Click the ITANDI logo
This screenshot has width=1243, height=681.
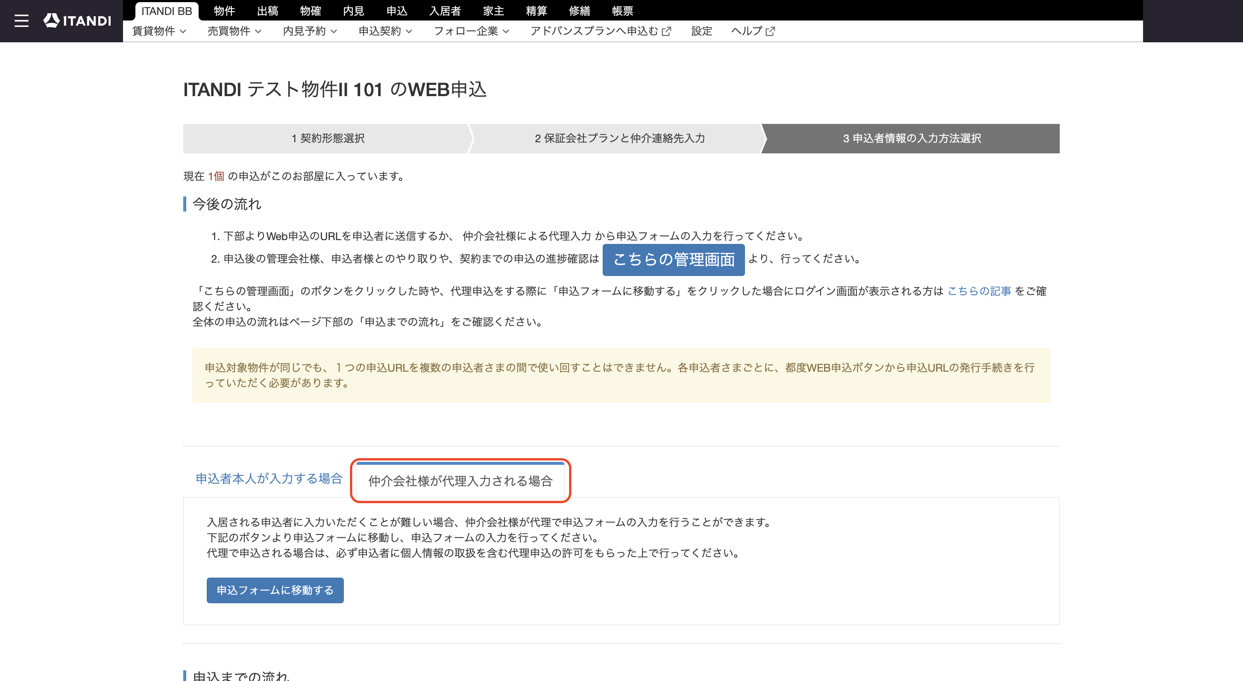tap(77, 21)
